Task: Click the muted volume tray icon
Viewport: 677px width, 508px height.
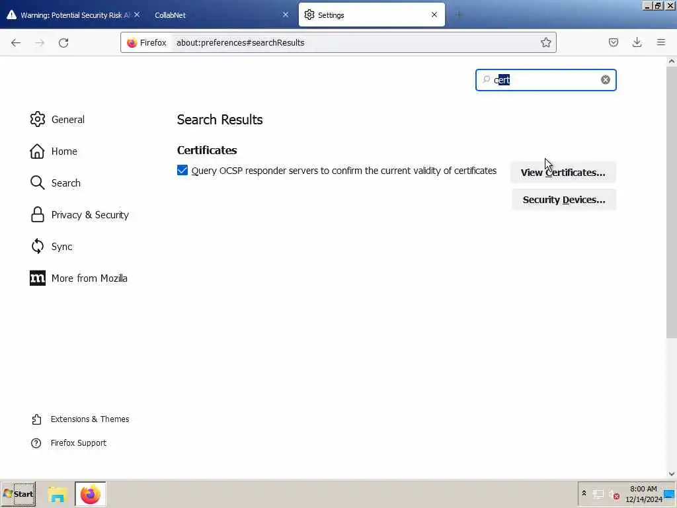Action: [614, 494]
